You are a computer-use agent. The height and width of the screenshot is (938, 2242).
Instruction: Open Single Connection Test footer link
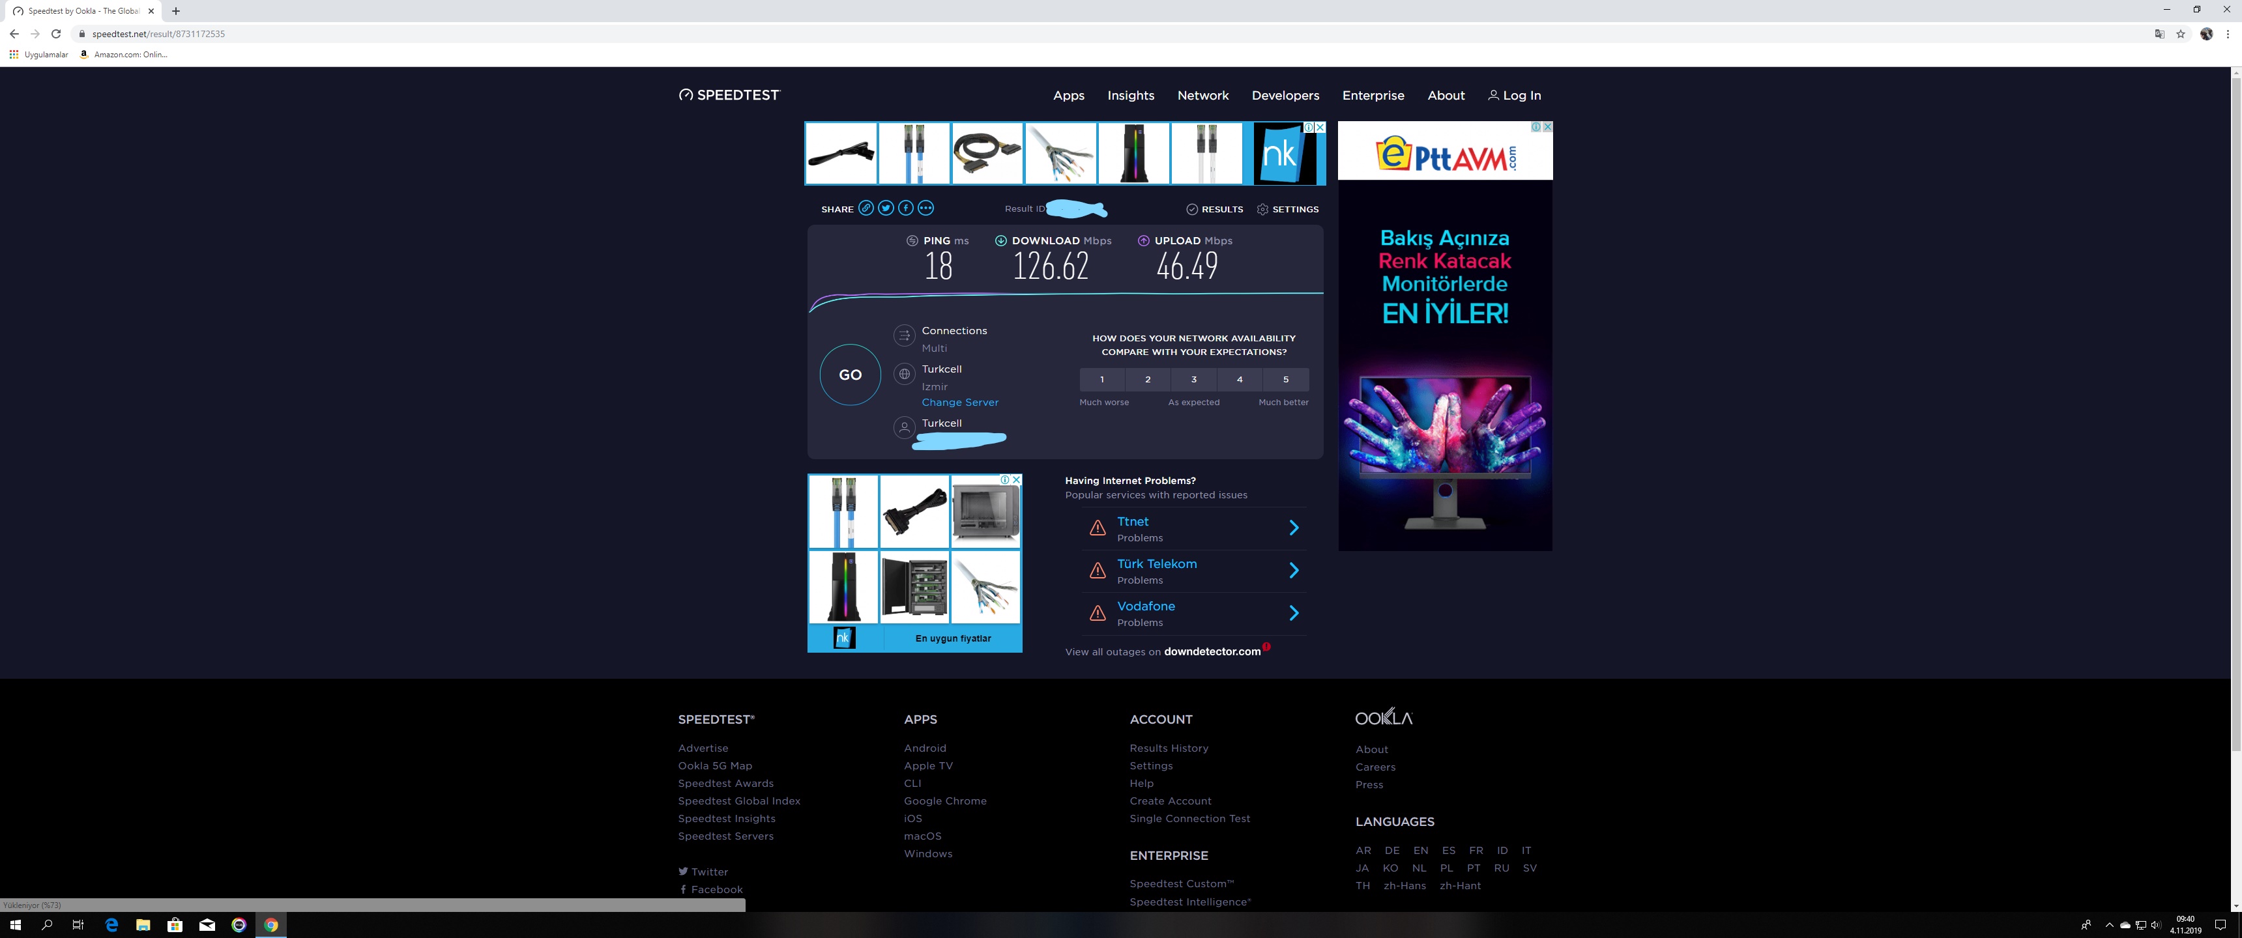1189,819
